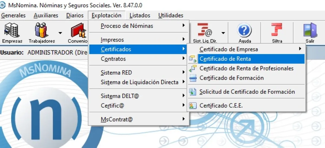Expand Sistema de Liquidación Directa submenu
Viewport: 325px width, 148px height.
tap(138, 82)
